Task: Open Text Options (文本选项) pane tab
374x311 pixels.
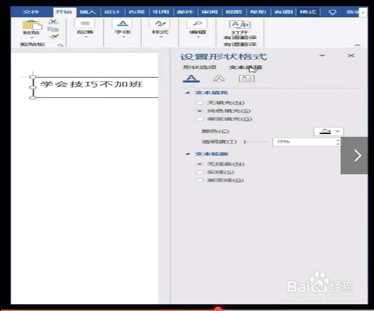Action: [x=246, y=67]
